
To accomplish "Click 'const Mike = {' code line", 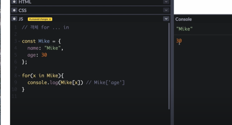I will coord(41,41).
